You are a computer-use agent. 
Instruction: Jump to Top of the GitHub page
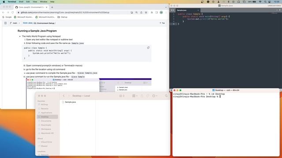pyautogui.click(x=162, y=23)
